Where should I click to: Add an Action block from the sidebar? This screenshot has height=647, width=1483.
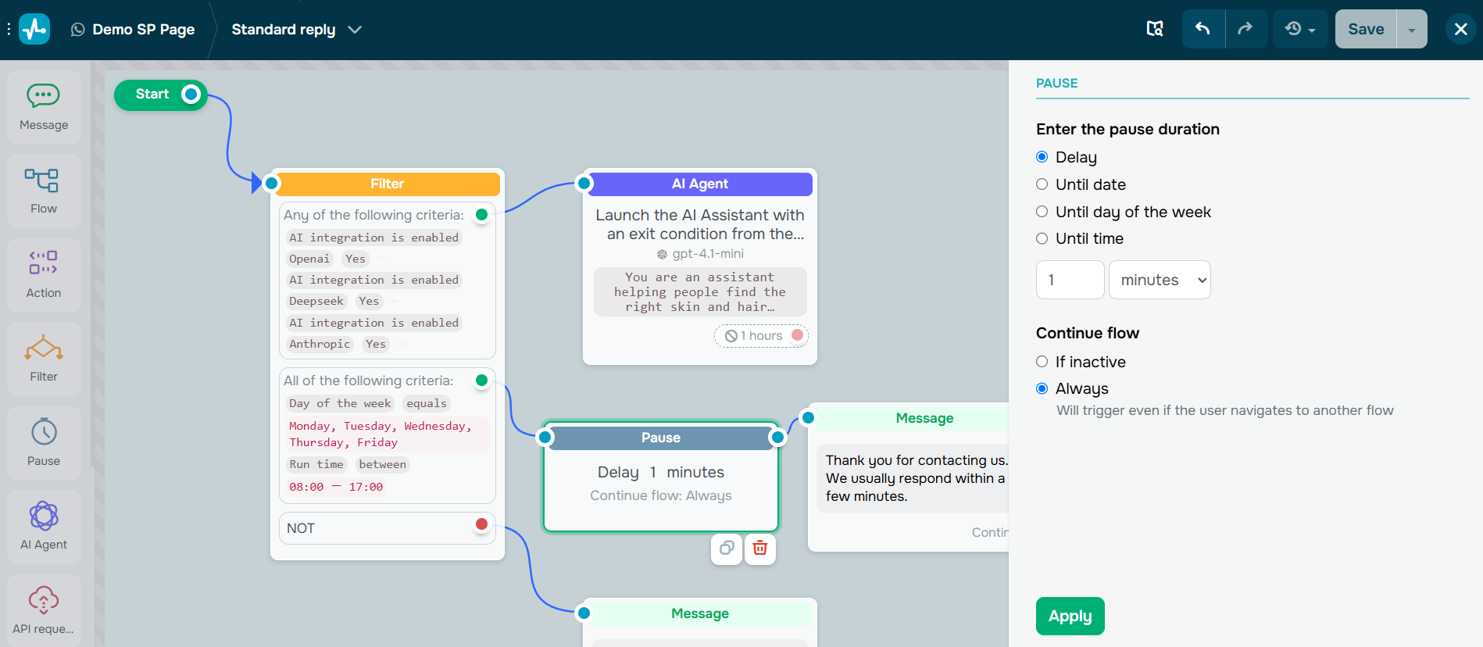(44, 275)
